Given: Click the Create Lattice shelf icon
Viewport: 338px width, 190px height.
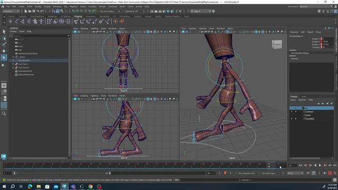Looking at the screenshot, I should click(62, 21).
